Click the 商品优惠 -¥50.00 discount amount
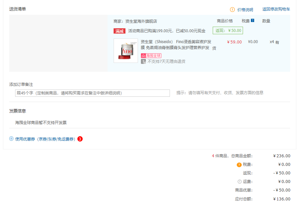This screenshot has height=206, width=297. [x=282, y=190]
